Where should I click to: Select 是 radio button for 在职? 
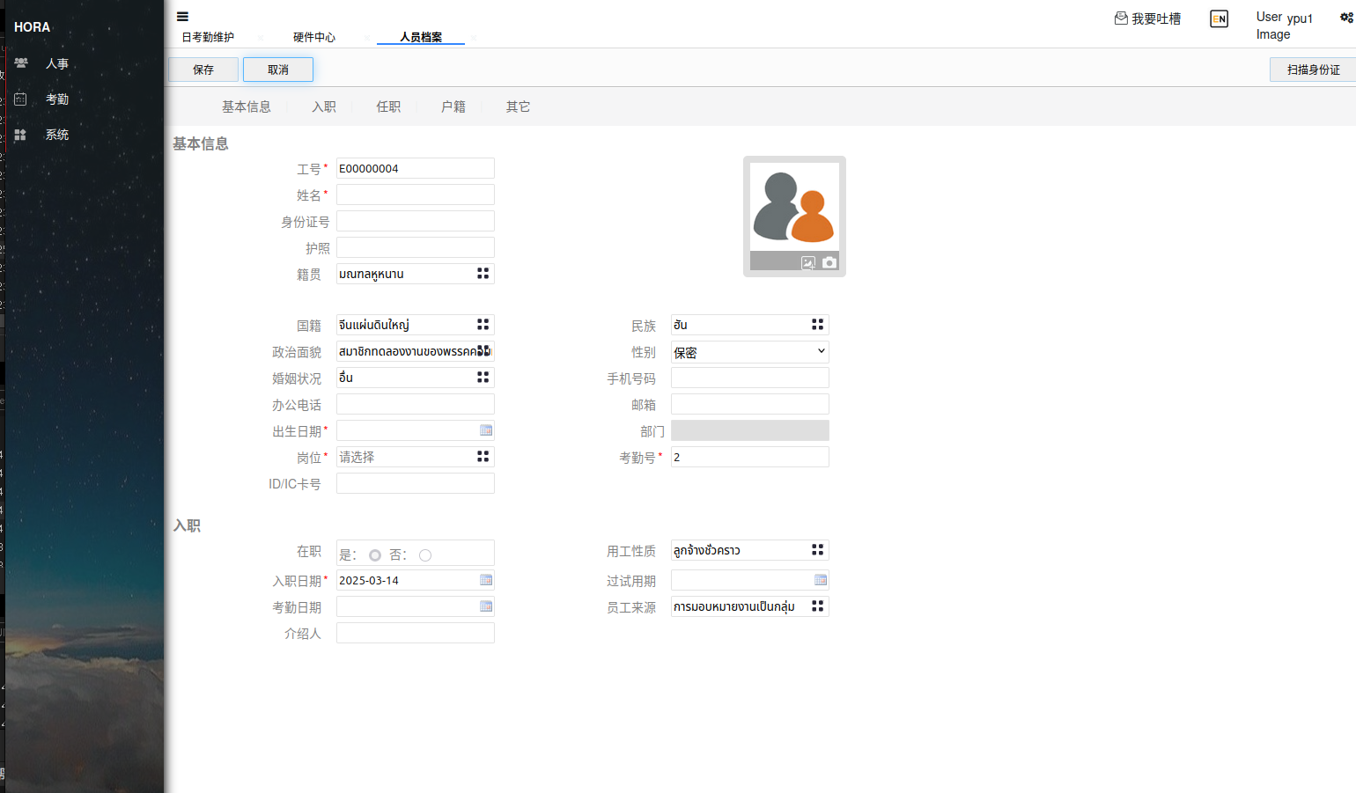coord(375,555)
